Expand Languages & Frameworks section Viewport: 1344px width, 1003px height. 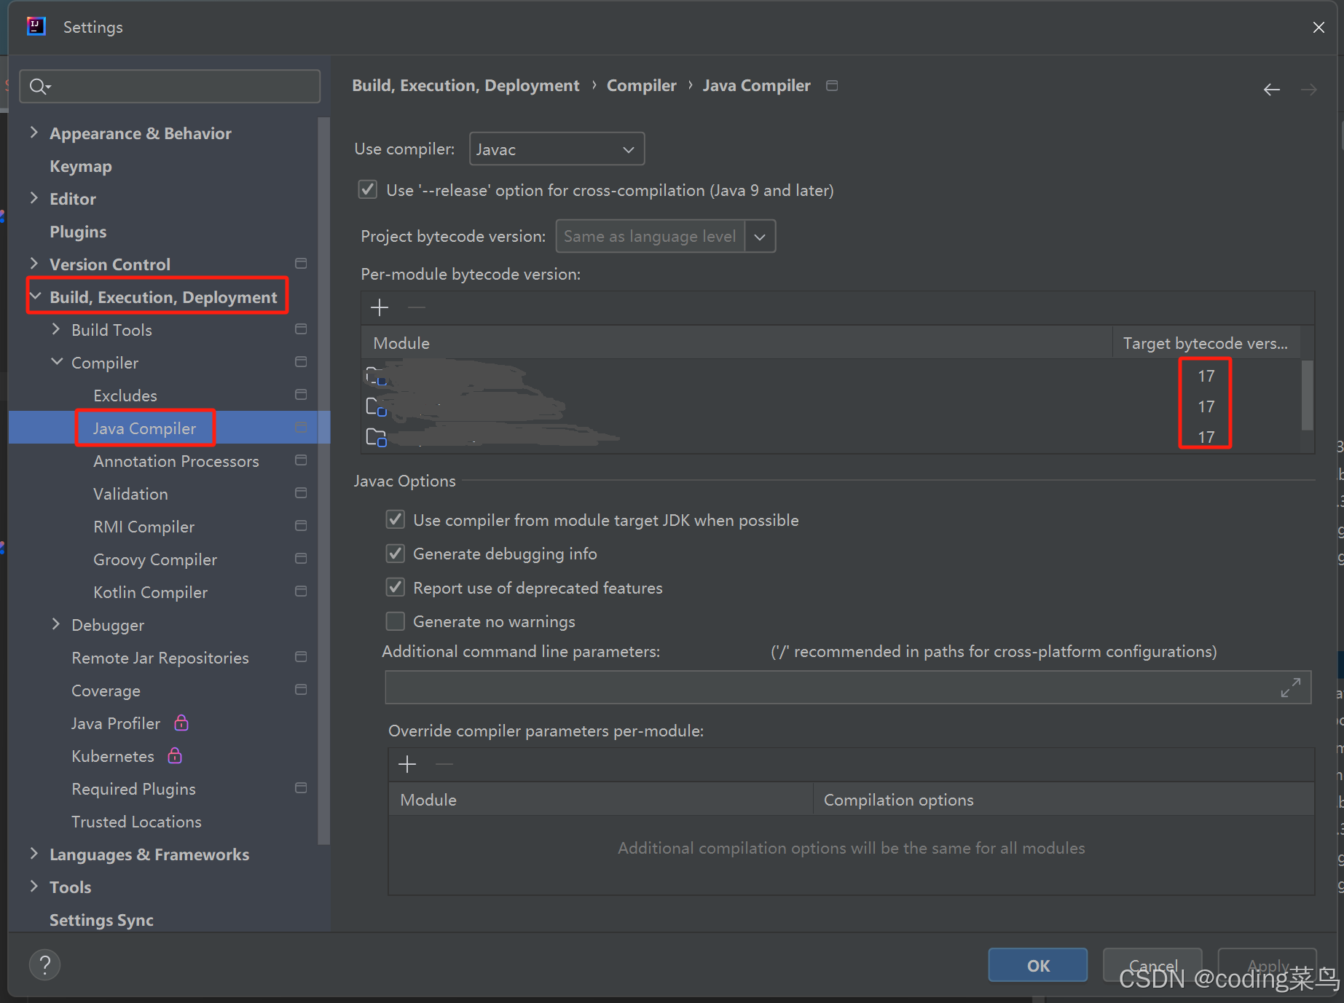pos(34,854)
